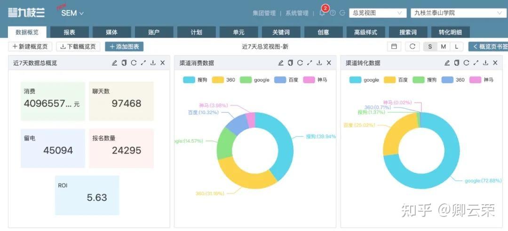This screenshot has height=231, width=508.
Task: Switch to the M size toggle
Action: pos(443,46)
